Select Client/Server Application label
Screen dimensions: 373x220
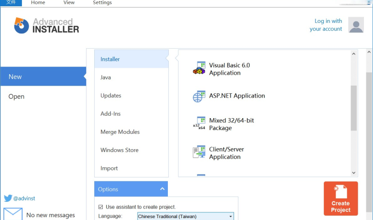click(x=226, y=153)
